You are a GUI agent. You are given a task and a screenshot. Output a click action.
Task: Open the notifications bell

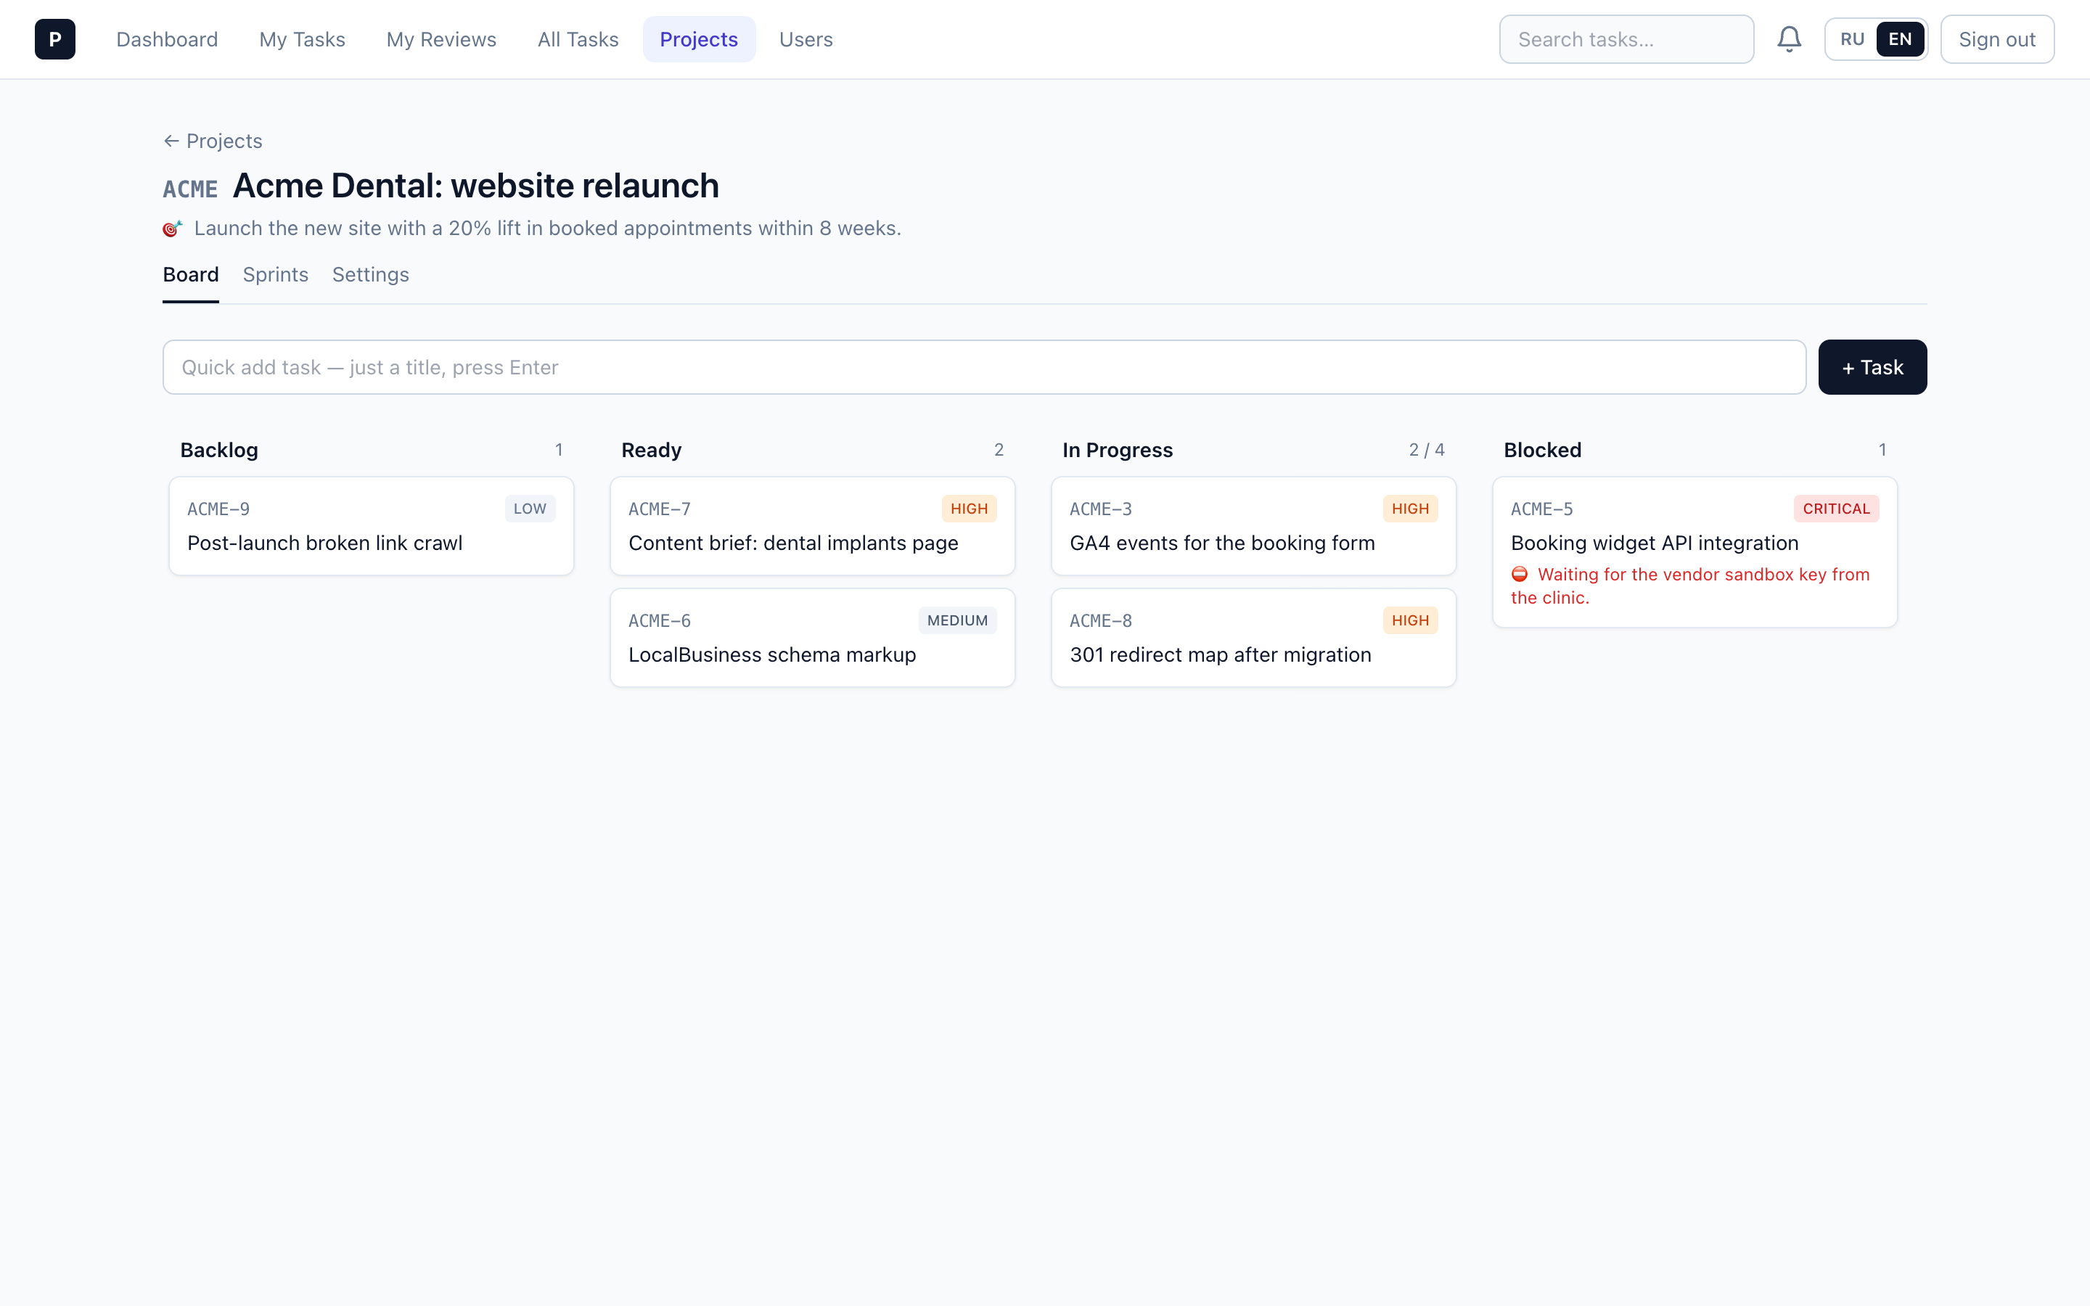[x=1789, y=39]
